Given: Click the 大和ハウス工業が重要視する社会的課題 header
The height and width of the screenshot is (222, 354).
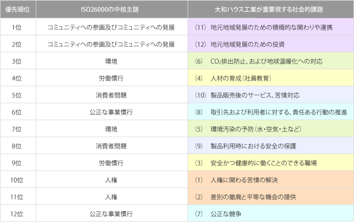Looking at the screenshot, I should (270, 10).
